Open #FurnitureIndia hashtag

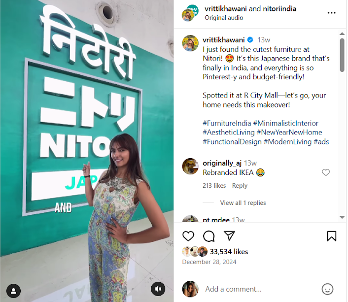coord(227,123)
